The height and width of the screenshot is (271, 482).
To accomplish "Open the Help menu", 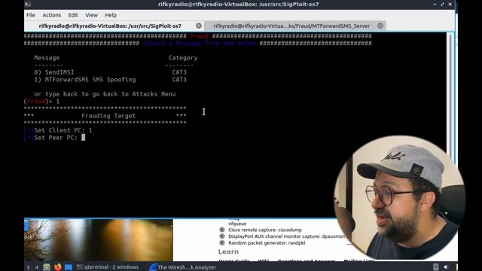I will coord(111,15).
